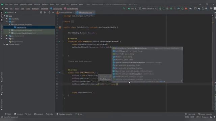Open the Profile app gauge icon
Image resolution: width=216 pixels, height=121 pixels.
179,8
